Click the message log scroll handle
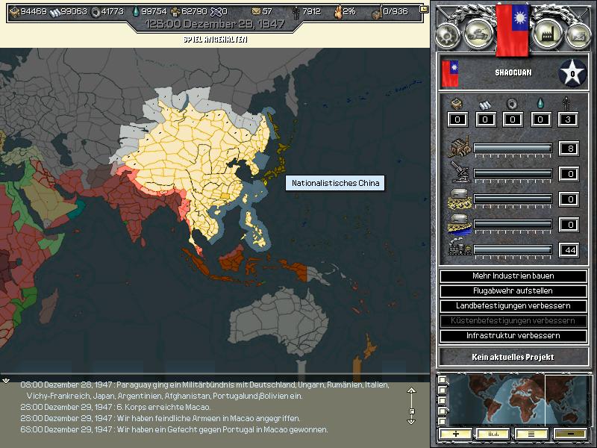This screenshot has height=448, width=597. 412,411
